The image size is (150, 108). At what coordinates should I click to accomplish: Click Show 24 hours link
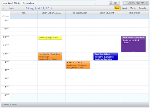point(11,105)
